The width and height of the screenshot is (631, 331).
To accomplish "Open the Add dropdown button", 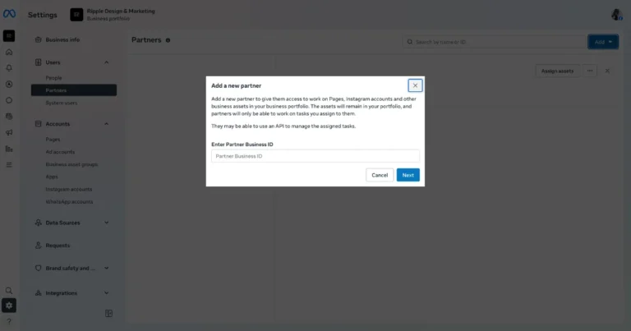I will point(603,42).
